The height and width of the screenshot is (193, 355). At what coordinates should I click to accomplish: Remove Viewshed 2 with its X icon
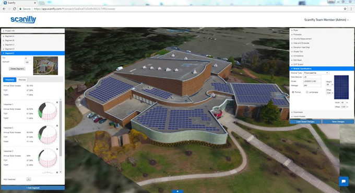[x=57, y=126]
